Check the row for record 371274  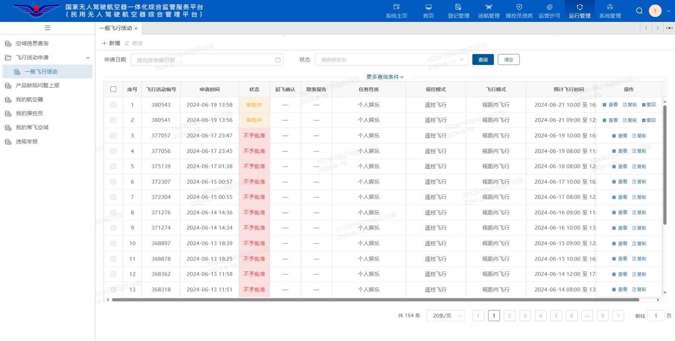(x=113, y=228)
